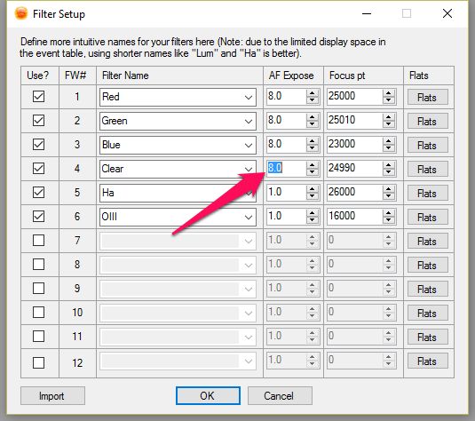The image size is (475, 421).
Task: Enable the Use checkbox for filter 8
Action: [38, 265]
